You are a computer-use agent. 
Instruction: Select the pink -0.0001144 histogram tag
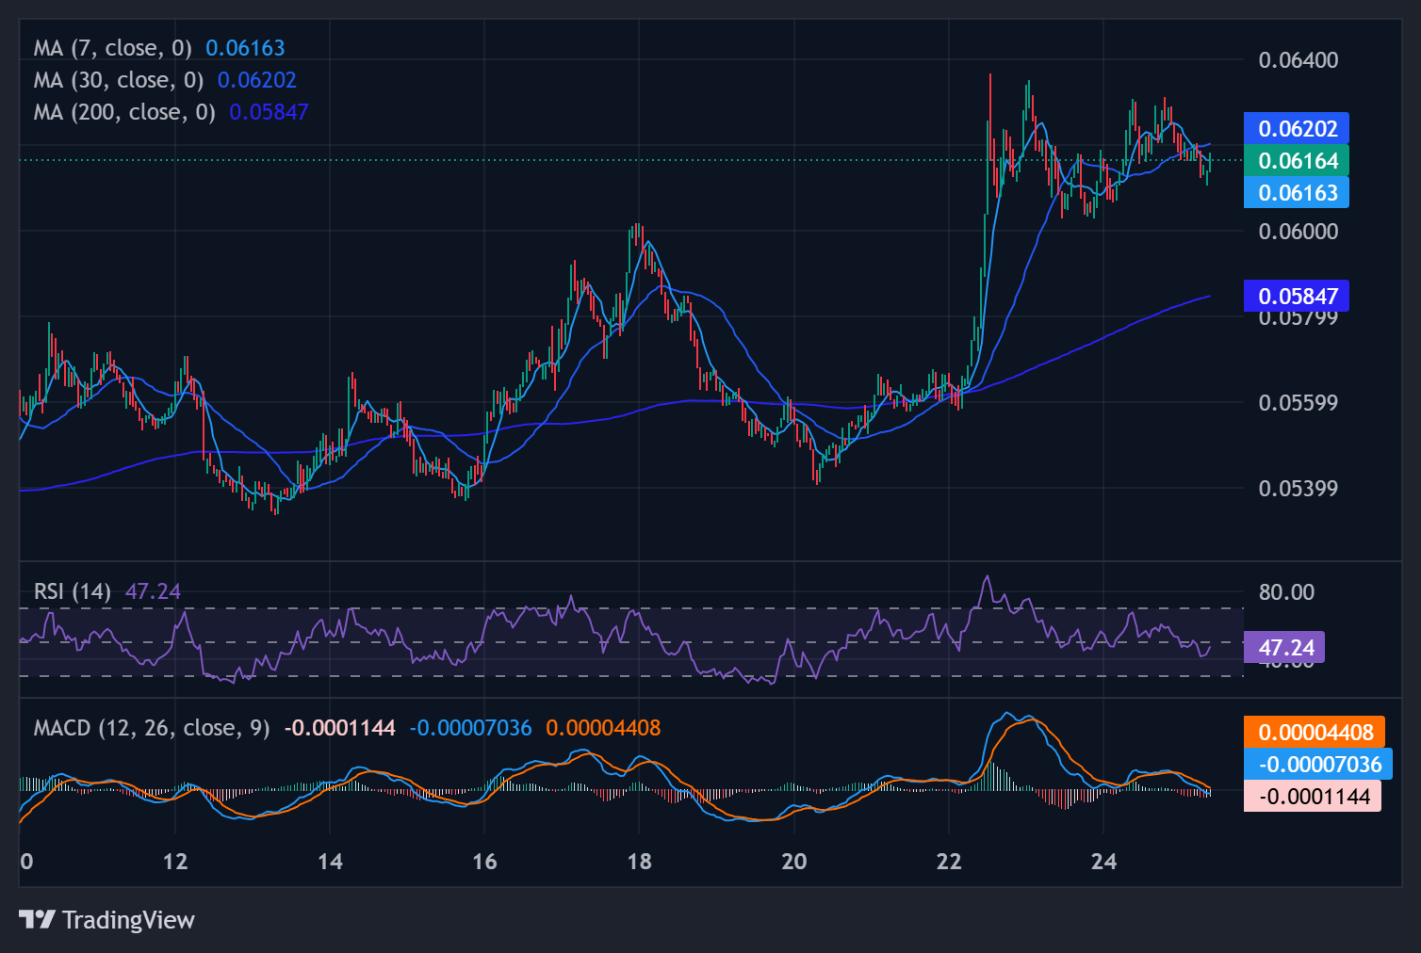coord(1313,797)
